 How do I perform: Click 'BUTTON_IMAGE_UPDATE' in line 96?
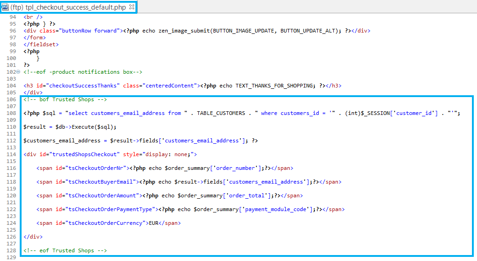(243, 31)
